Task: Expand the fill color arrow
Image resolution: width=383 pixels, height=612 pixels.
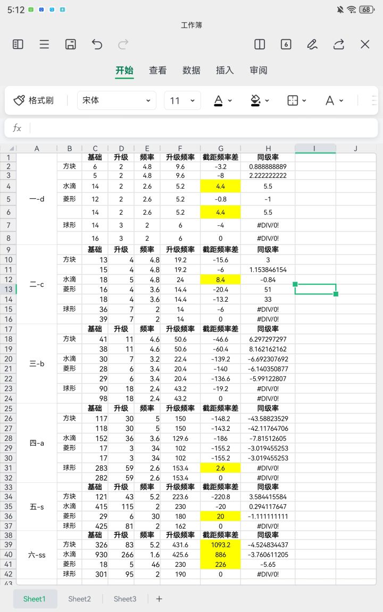Action: [267, 101]
